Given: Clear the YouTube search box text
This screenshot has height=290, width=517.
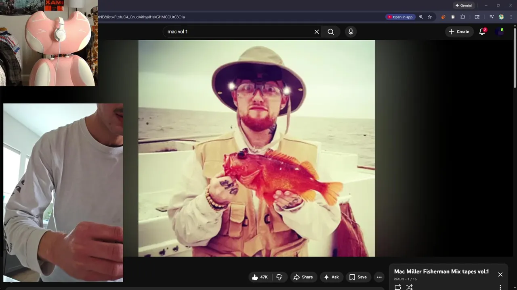Looking at the screenshot, I should [x=317, y=32].
